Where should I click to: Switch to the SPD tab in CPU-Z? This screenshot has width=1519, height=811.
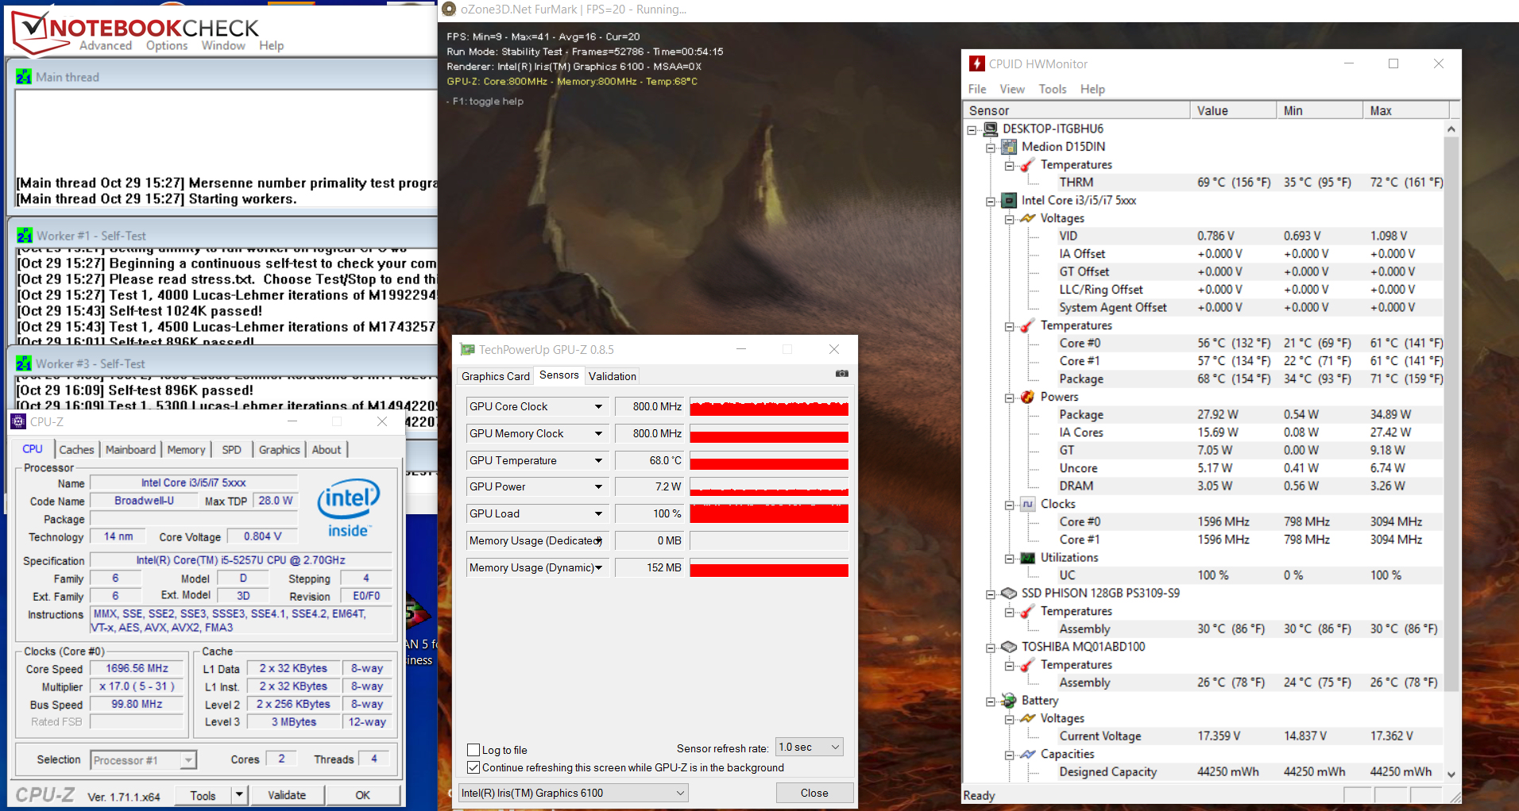(231, 450)
